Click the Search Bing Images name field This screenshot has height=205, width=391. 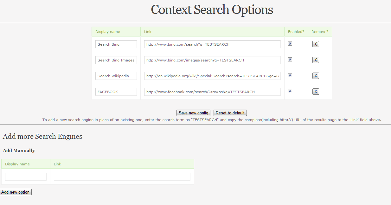pyautogui.click(x=116, y=60)
